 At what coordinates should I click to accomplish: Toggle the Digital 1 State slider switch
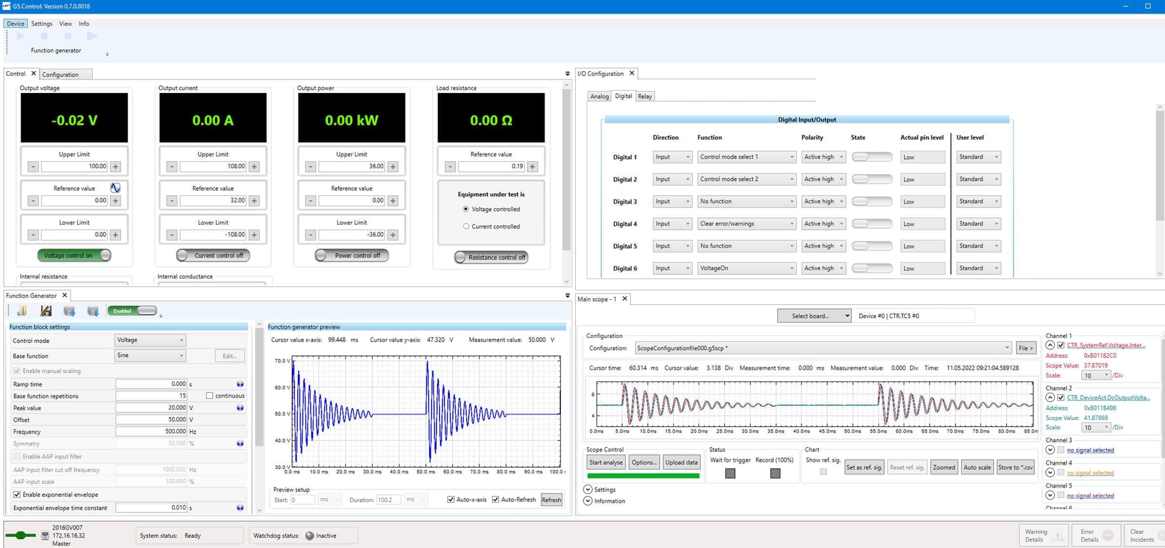click(871, 157)
